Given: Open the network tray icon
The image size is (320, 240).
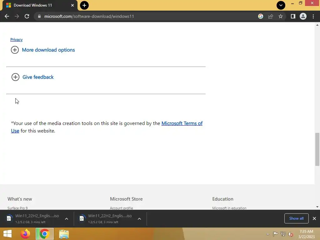Looking at the screenshot, I should [283, 234].
